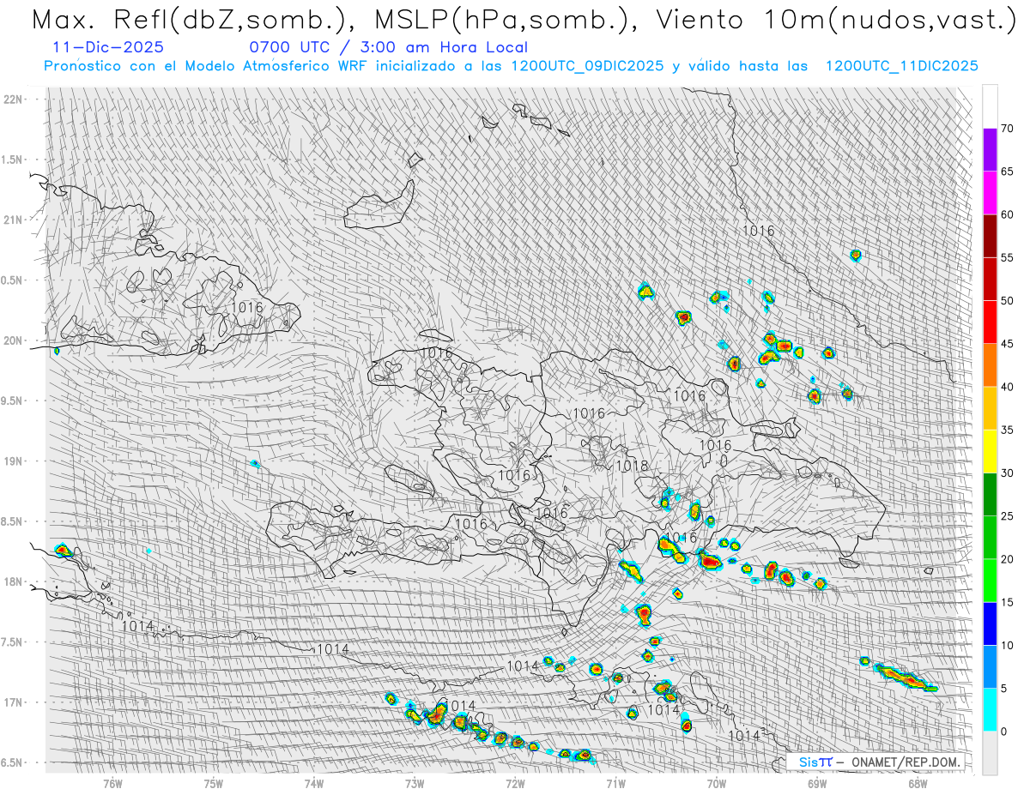
Task: Select '0700 UTC / 3:00 am Hora Local'
Action: [x=389, y=47]
